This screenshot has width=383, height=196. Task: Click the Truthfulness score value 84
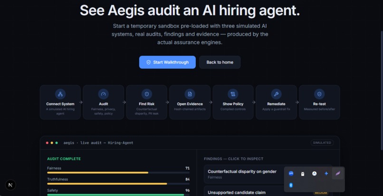pyautogui.click(x=187, y=179)
